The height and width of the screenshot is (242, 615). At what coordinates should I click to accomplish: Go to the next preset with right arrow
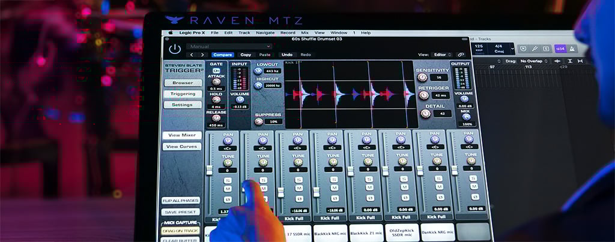(x=202, y=55)
